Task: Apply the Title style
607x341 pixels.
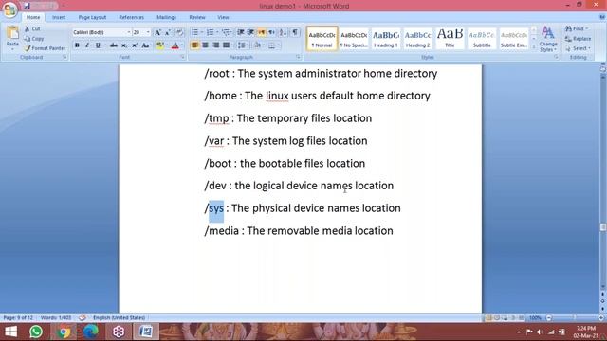Action: point(450,39)
